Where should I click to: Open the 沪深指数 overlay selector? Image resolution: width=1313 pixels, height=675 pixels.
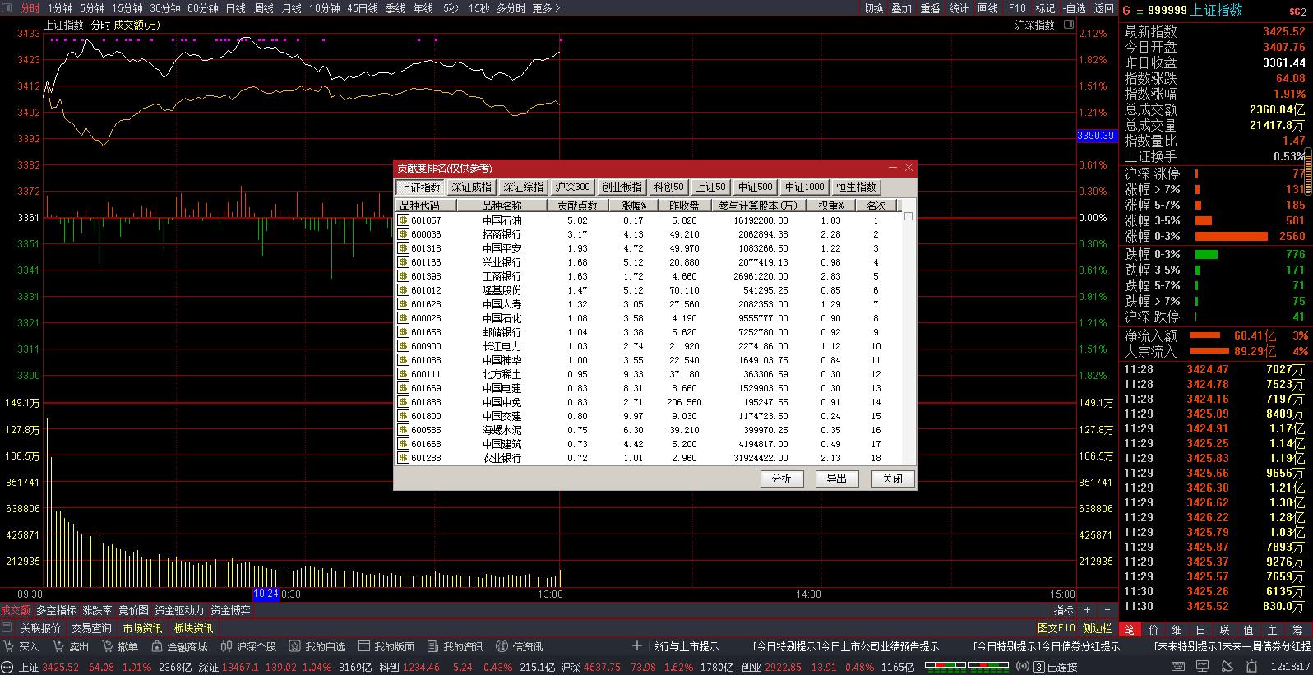1035,25
